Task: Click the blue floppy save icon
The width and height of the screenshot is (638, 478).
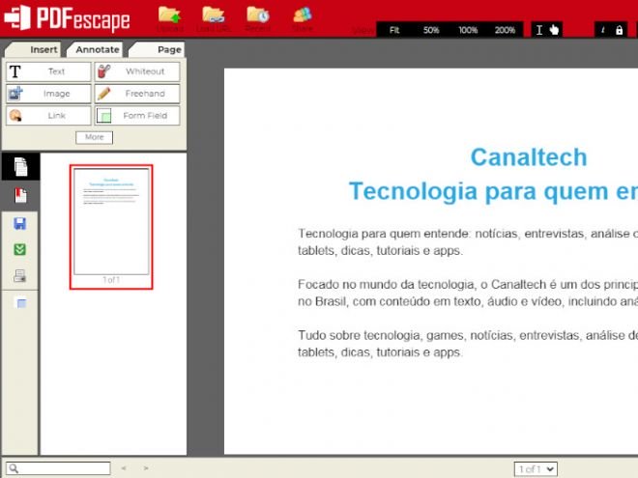Action: [x=20, y=224]
